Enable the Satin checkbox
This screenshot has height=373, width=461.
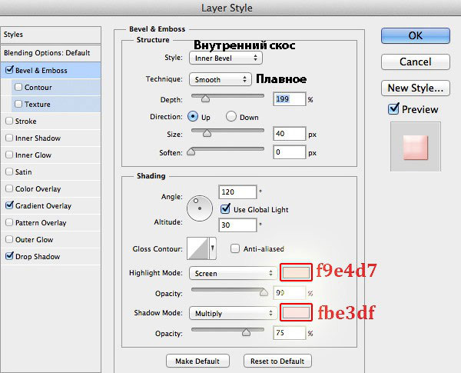[9, 172]
